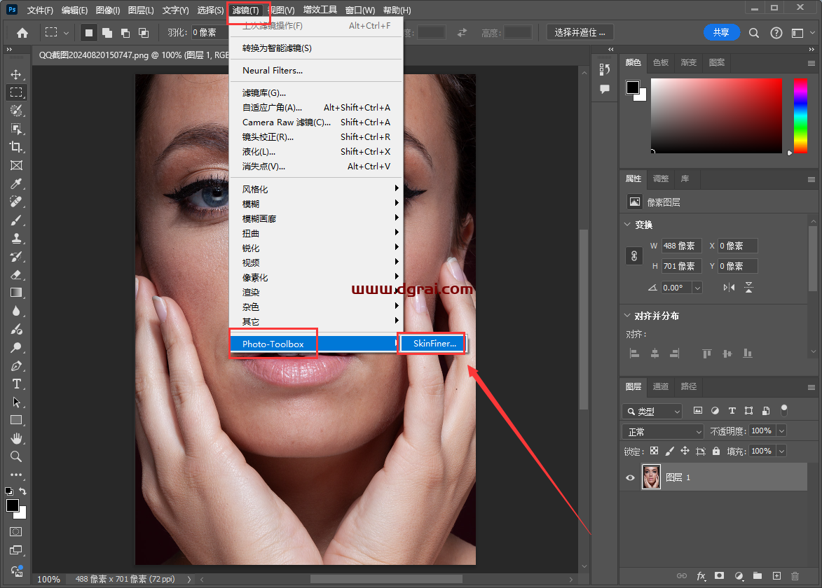822x588 pixels.
Task: Create a new layer
Action: [776, 576]
